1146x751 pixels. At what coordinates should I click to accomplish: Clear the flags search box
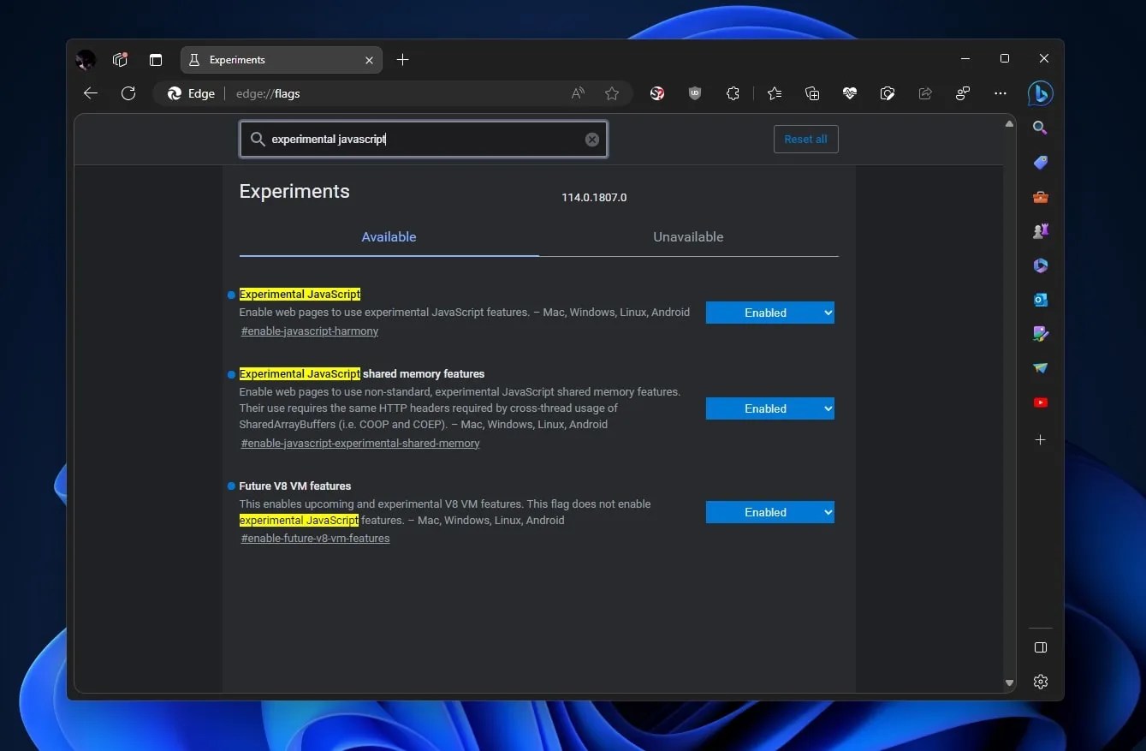592,139
